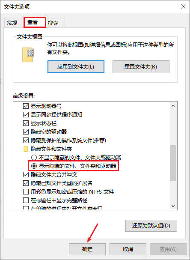The height and width of the screenshot is (260, 190).
Task: Click the scrollbar down arrow
Action: tap(173, 206)
